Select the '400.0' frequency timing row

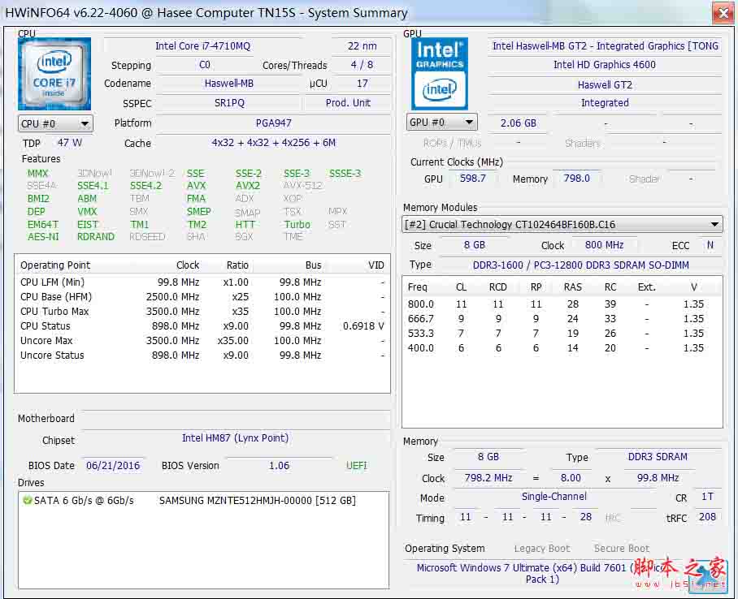point(562,348)
